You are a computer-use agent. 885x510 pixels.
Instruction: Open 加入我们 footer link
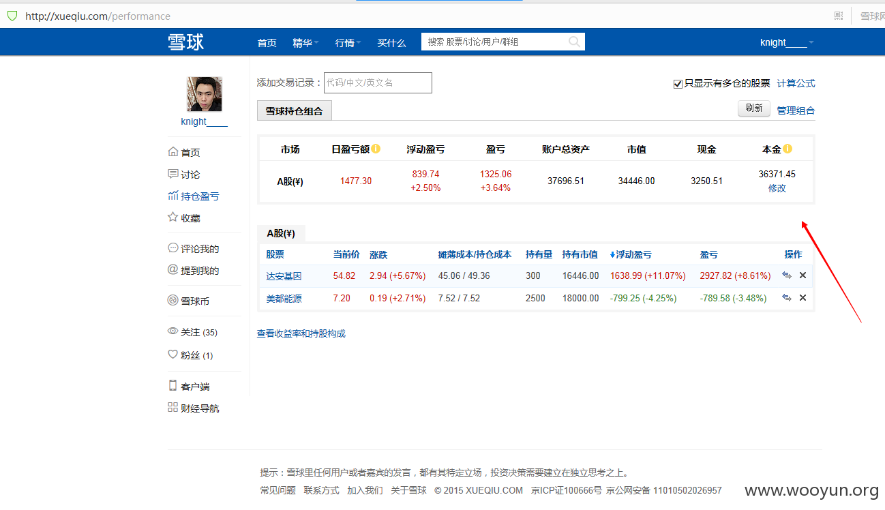(365, 490)
